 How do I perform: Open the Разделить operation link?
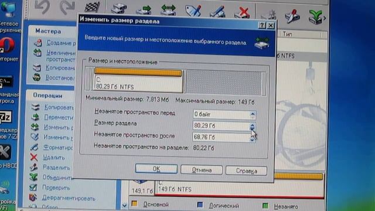click(x=56, y=168)
